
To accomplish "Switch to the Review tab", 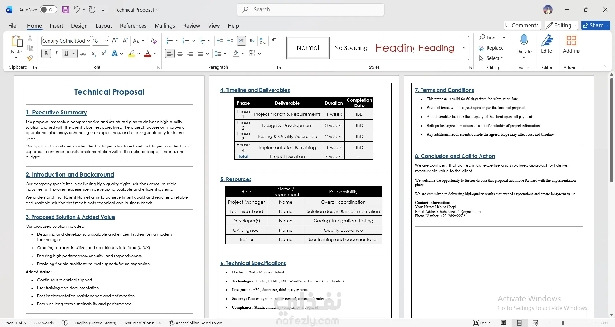I will point(192,26).
